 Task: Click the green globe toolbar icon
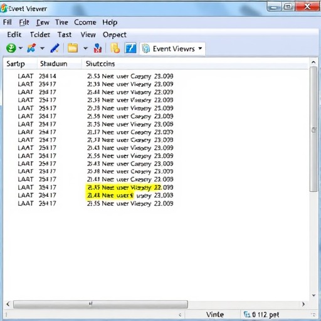tap(11, 48)
